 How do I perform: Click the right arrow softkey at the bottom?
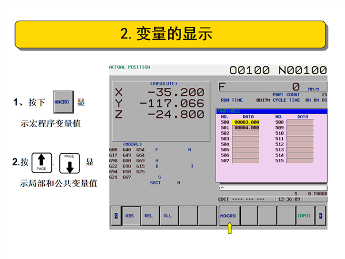click(x=320, y=216)
